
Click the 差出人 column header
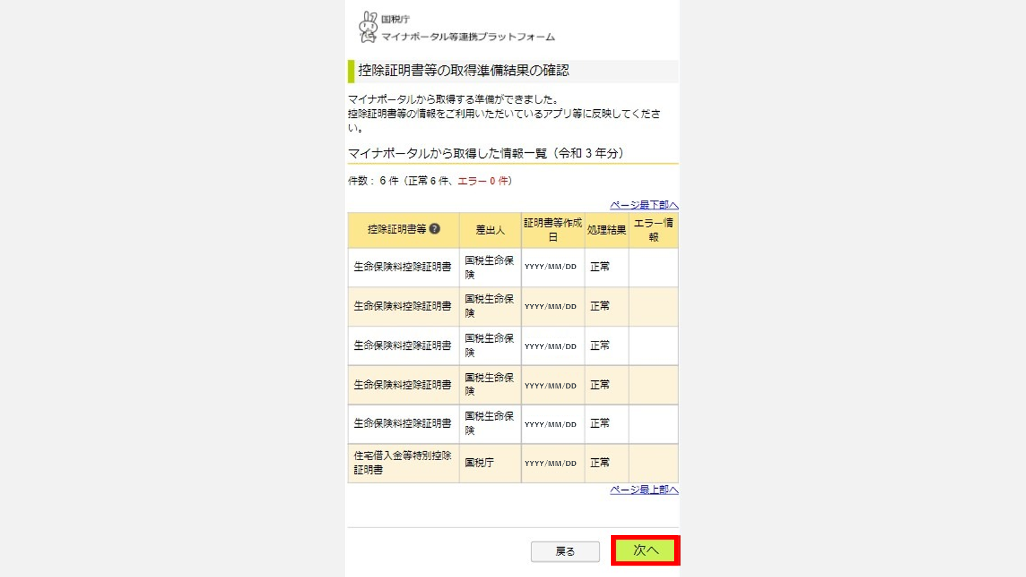pyautogui.click(x=490, y=230)
